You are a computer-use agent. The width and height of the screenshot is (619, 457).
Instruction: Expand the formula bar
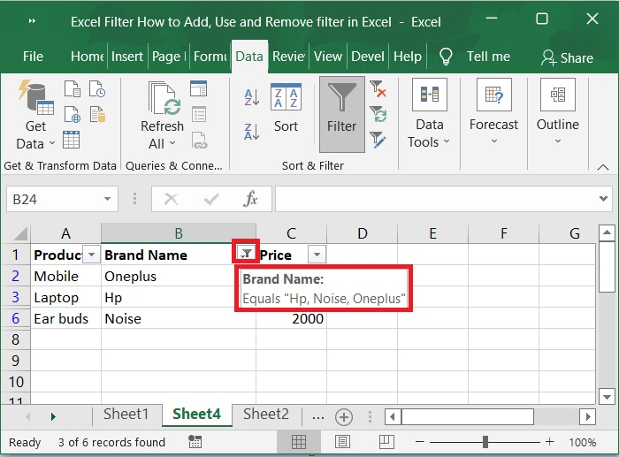(x=603, y=199)
